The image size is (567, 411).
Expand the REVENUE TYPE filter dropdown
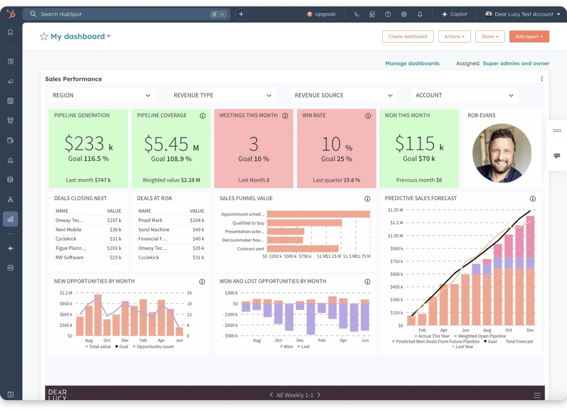point(223,96)
